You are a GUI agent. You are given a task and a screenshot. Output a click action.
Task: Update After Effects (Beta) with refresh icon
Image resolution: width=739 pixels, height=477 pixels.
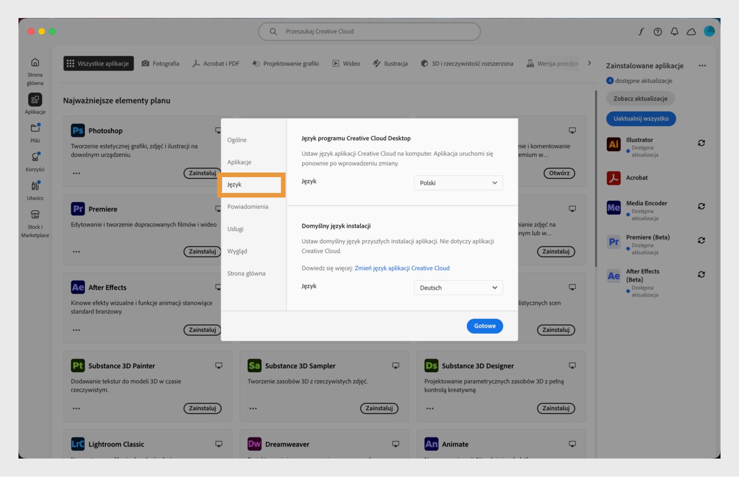pyautogui.click(x=701, y=274)
